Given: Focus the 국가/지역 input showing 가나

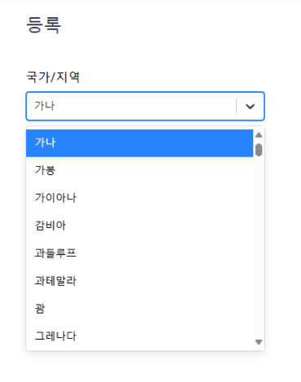Looking at the screenshot, I should pos(131,106).
